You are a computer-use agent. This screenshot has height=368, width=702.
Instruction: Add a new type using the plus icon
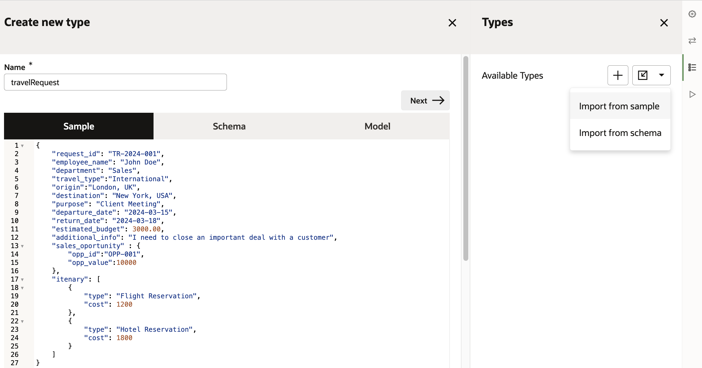[617, 75]
